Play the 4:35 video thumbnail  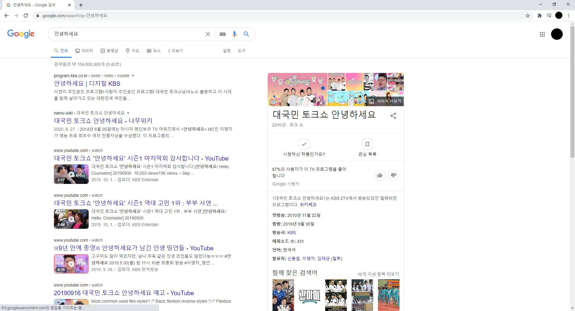click(x=71, y=264)
